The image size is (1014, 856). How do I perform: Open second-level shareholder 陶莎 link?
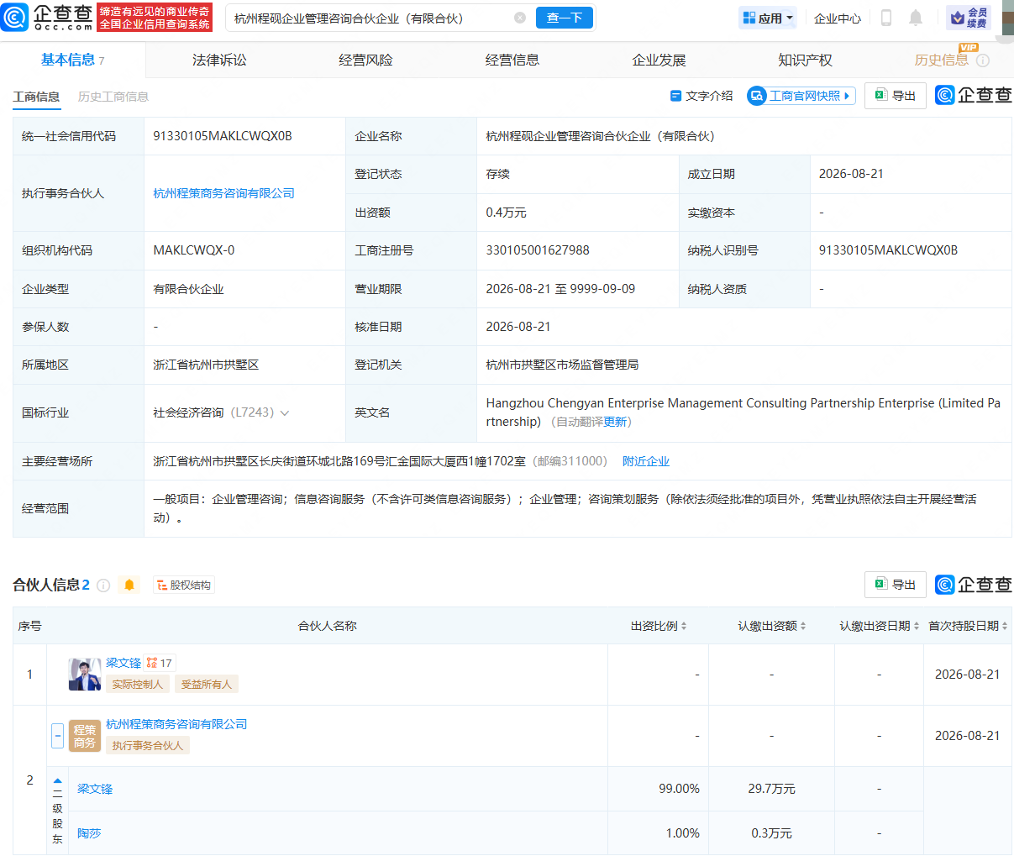[x=89, y=833]
